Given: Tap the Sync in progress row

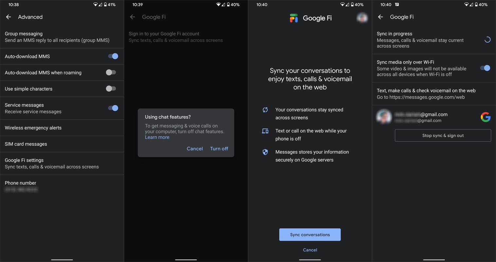Looking at the screenshot, I should click(x=434, y=40).
